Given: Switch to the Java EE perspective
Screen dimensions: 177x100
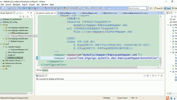Looking at the screenshot, I should pos(158,8).
